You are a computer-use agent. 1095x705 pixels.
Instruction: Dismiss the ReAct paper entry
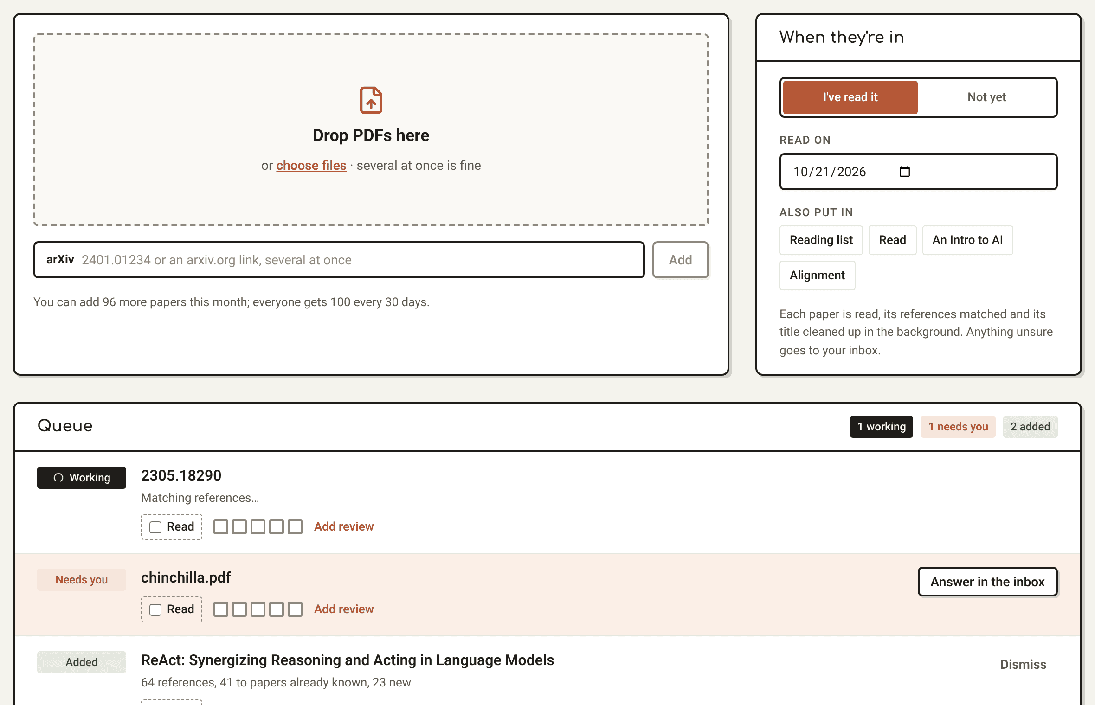point(1023,664)
